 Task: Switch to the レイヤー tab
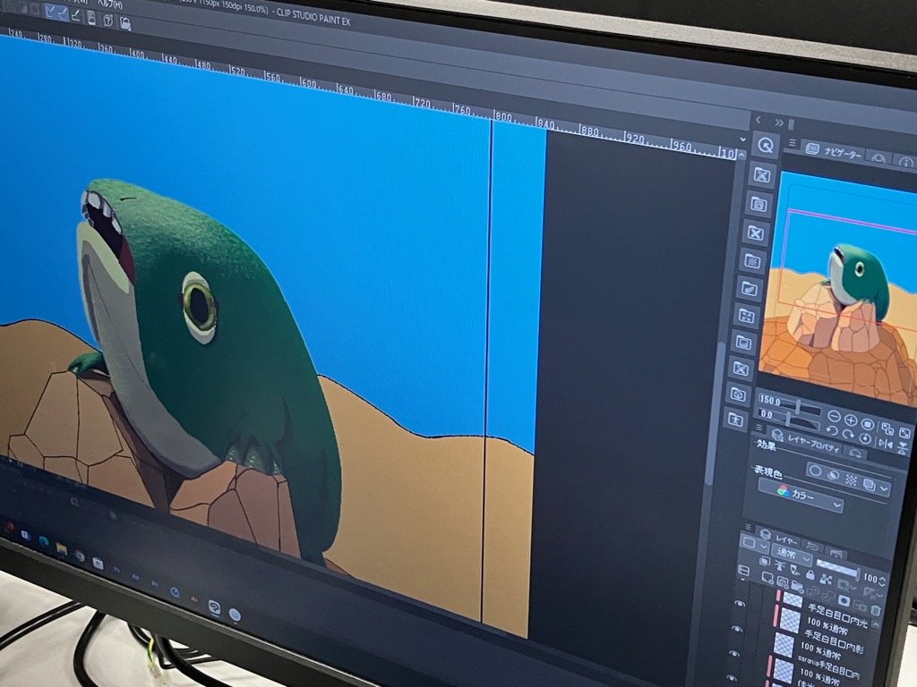(x=778, y=537)
